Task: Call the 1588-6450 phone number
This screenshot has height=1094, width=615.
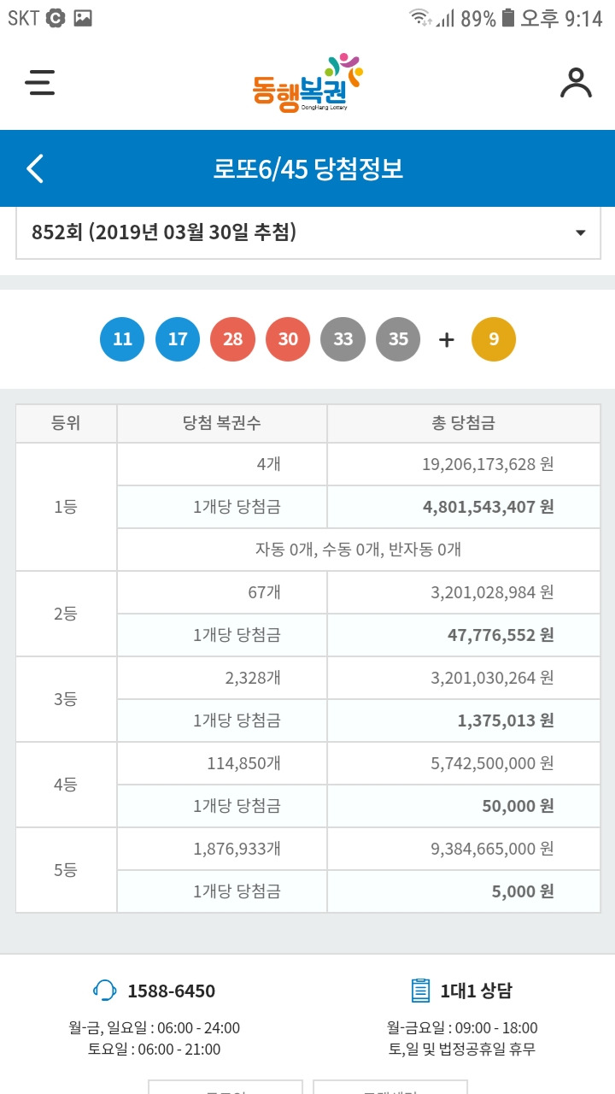Action: (171, 991)
